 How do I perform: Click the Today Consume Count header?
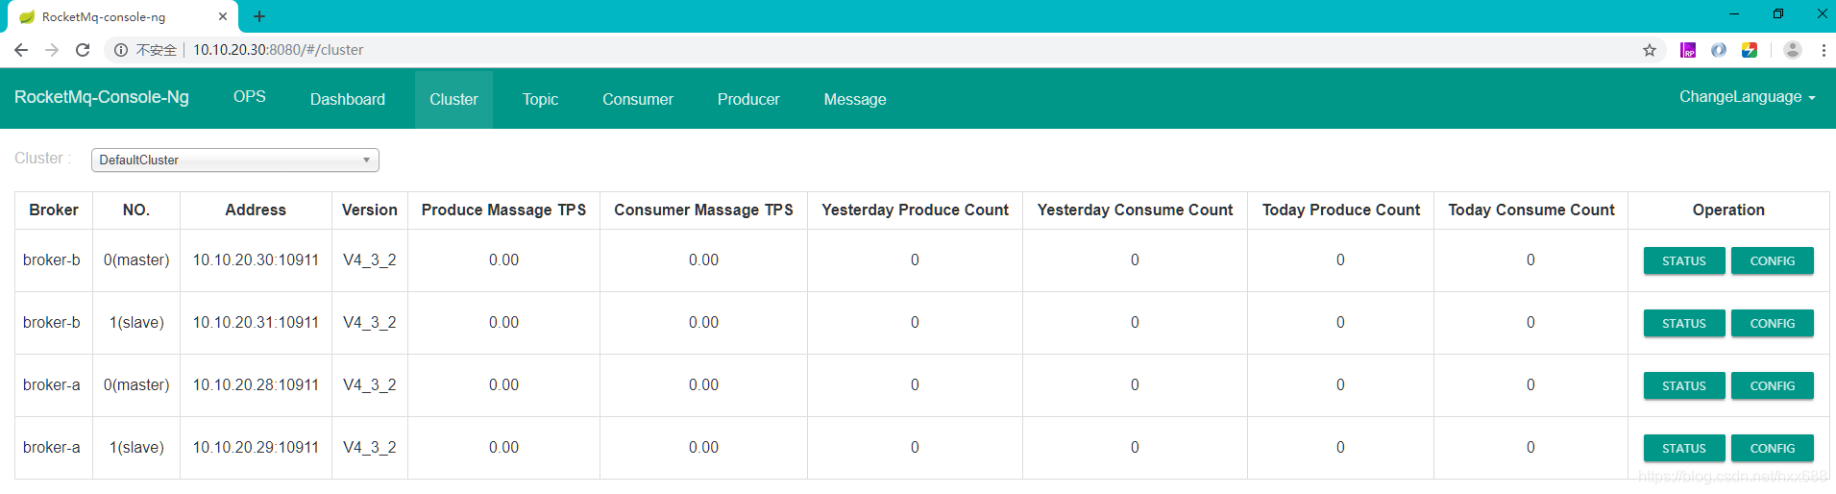(x=1531, y=210)
